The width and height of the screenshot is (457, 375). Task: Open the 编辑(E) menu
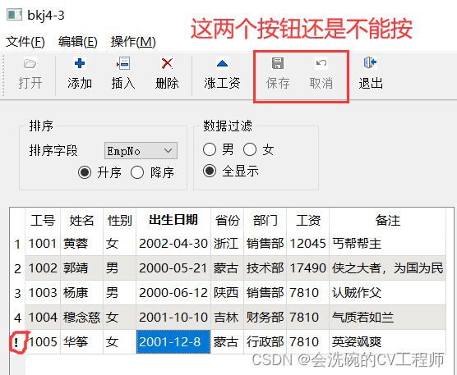point(78,42)
